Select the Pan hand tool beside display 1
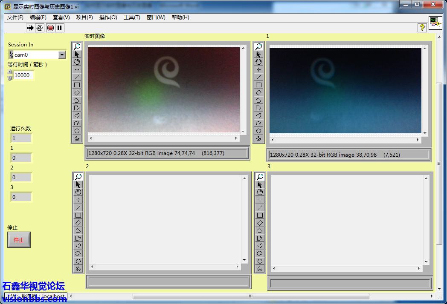This screenshot has width=447, height=304. coord(258,62)
